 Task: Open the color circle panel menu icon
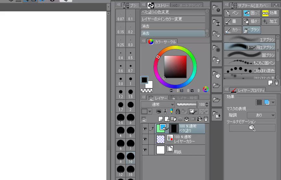tap(143, 41)
